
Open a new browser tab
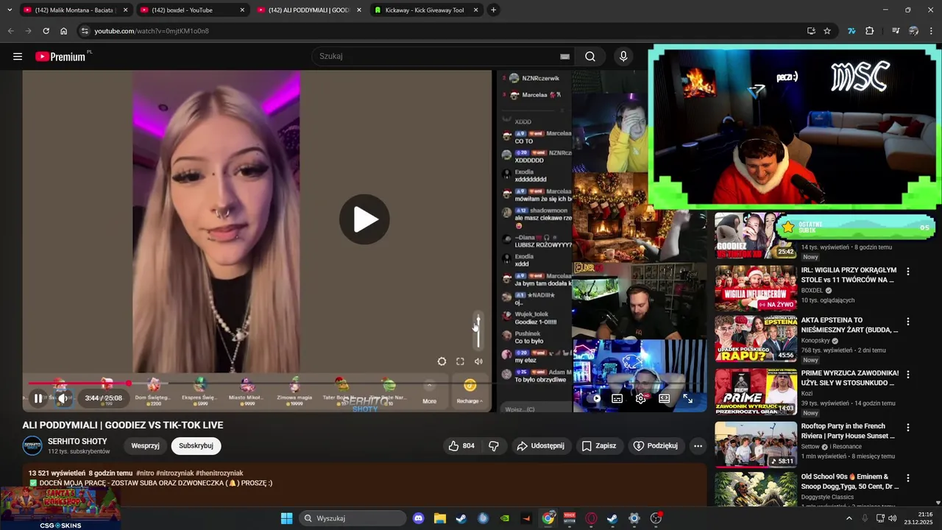493,10
